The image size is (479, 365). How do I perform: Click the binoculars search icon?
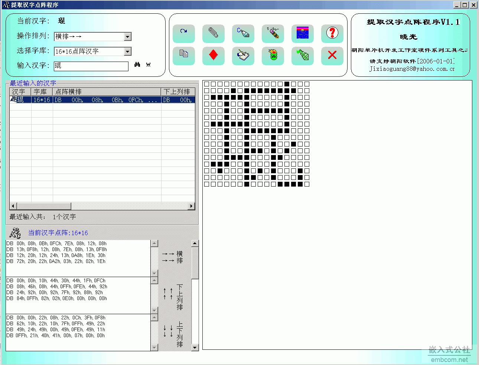(137, 65)
